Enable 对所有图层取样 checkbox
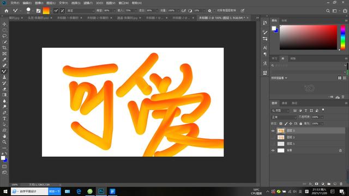 pos(215,10)
